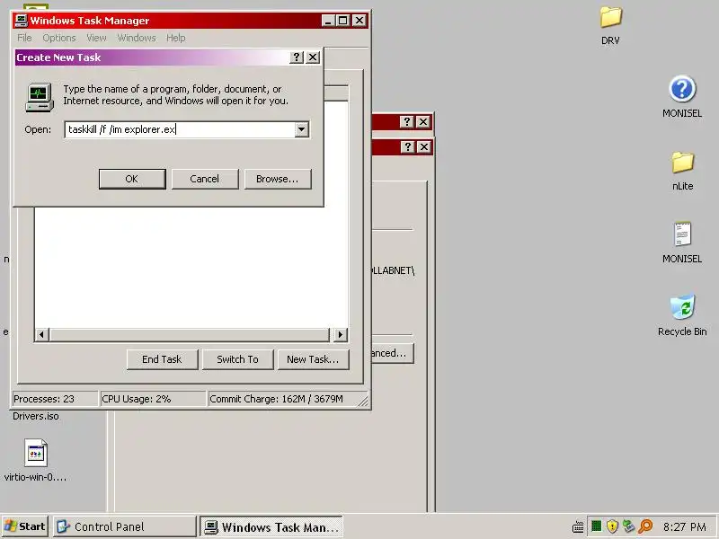Screen dimensions: 719x539
Task: Click Windows Task Manager taskbar button
Action: 271,526
